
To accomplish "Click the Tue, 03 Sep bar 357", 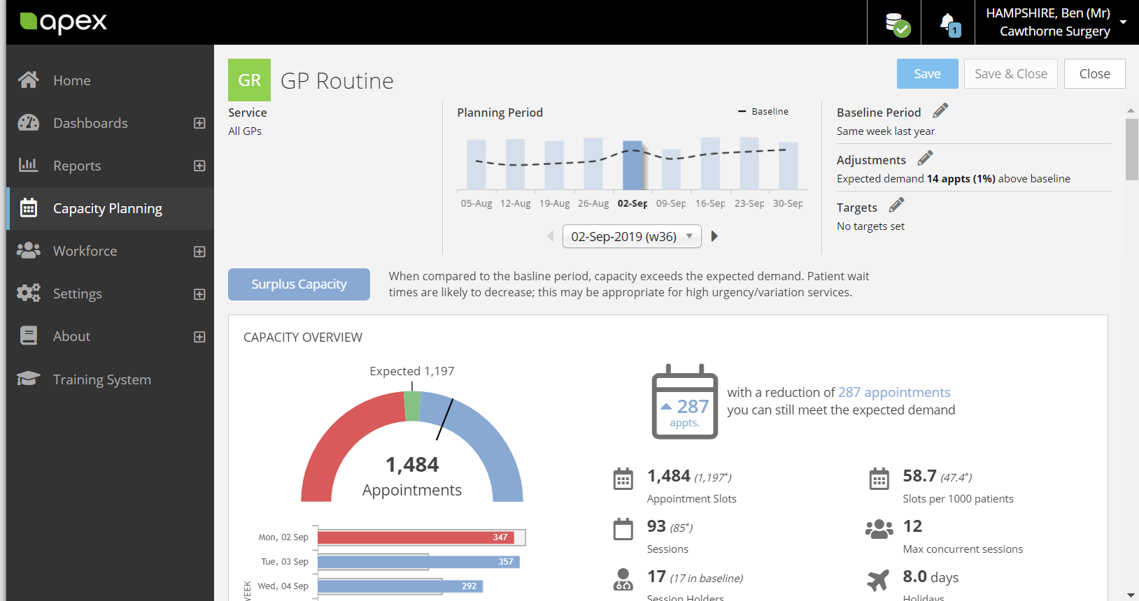I will pos(419,562).
